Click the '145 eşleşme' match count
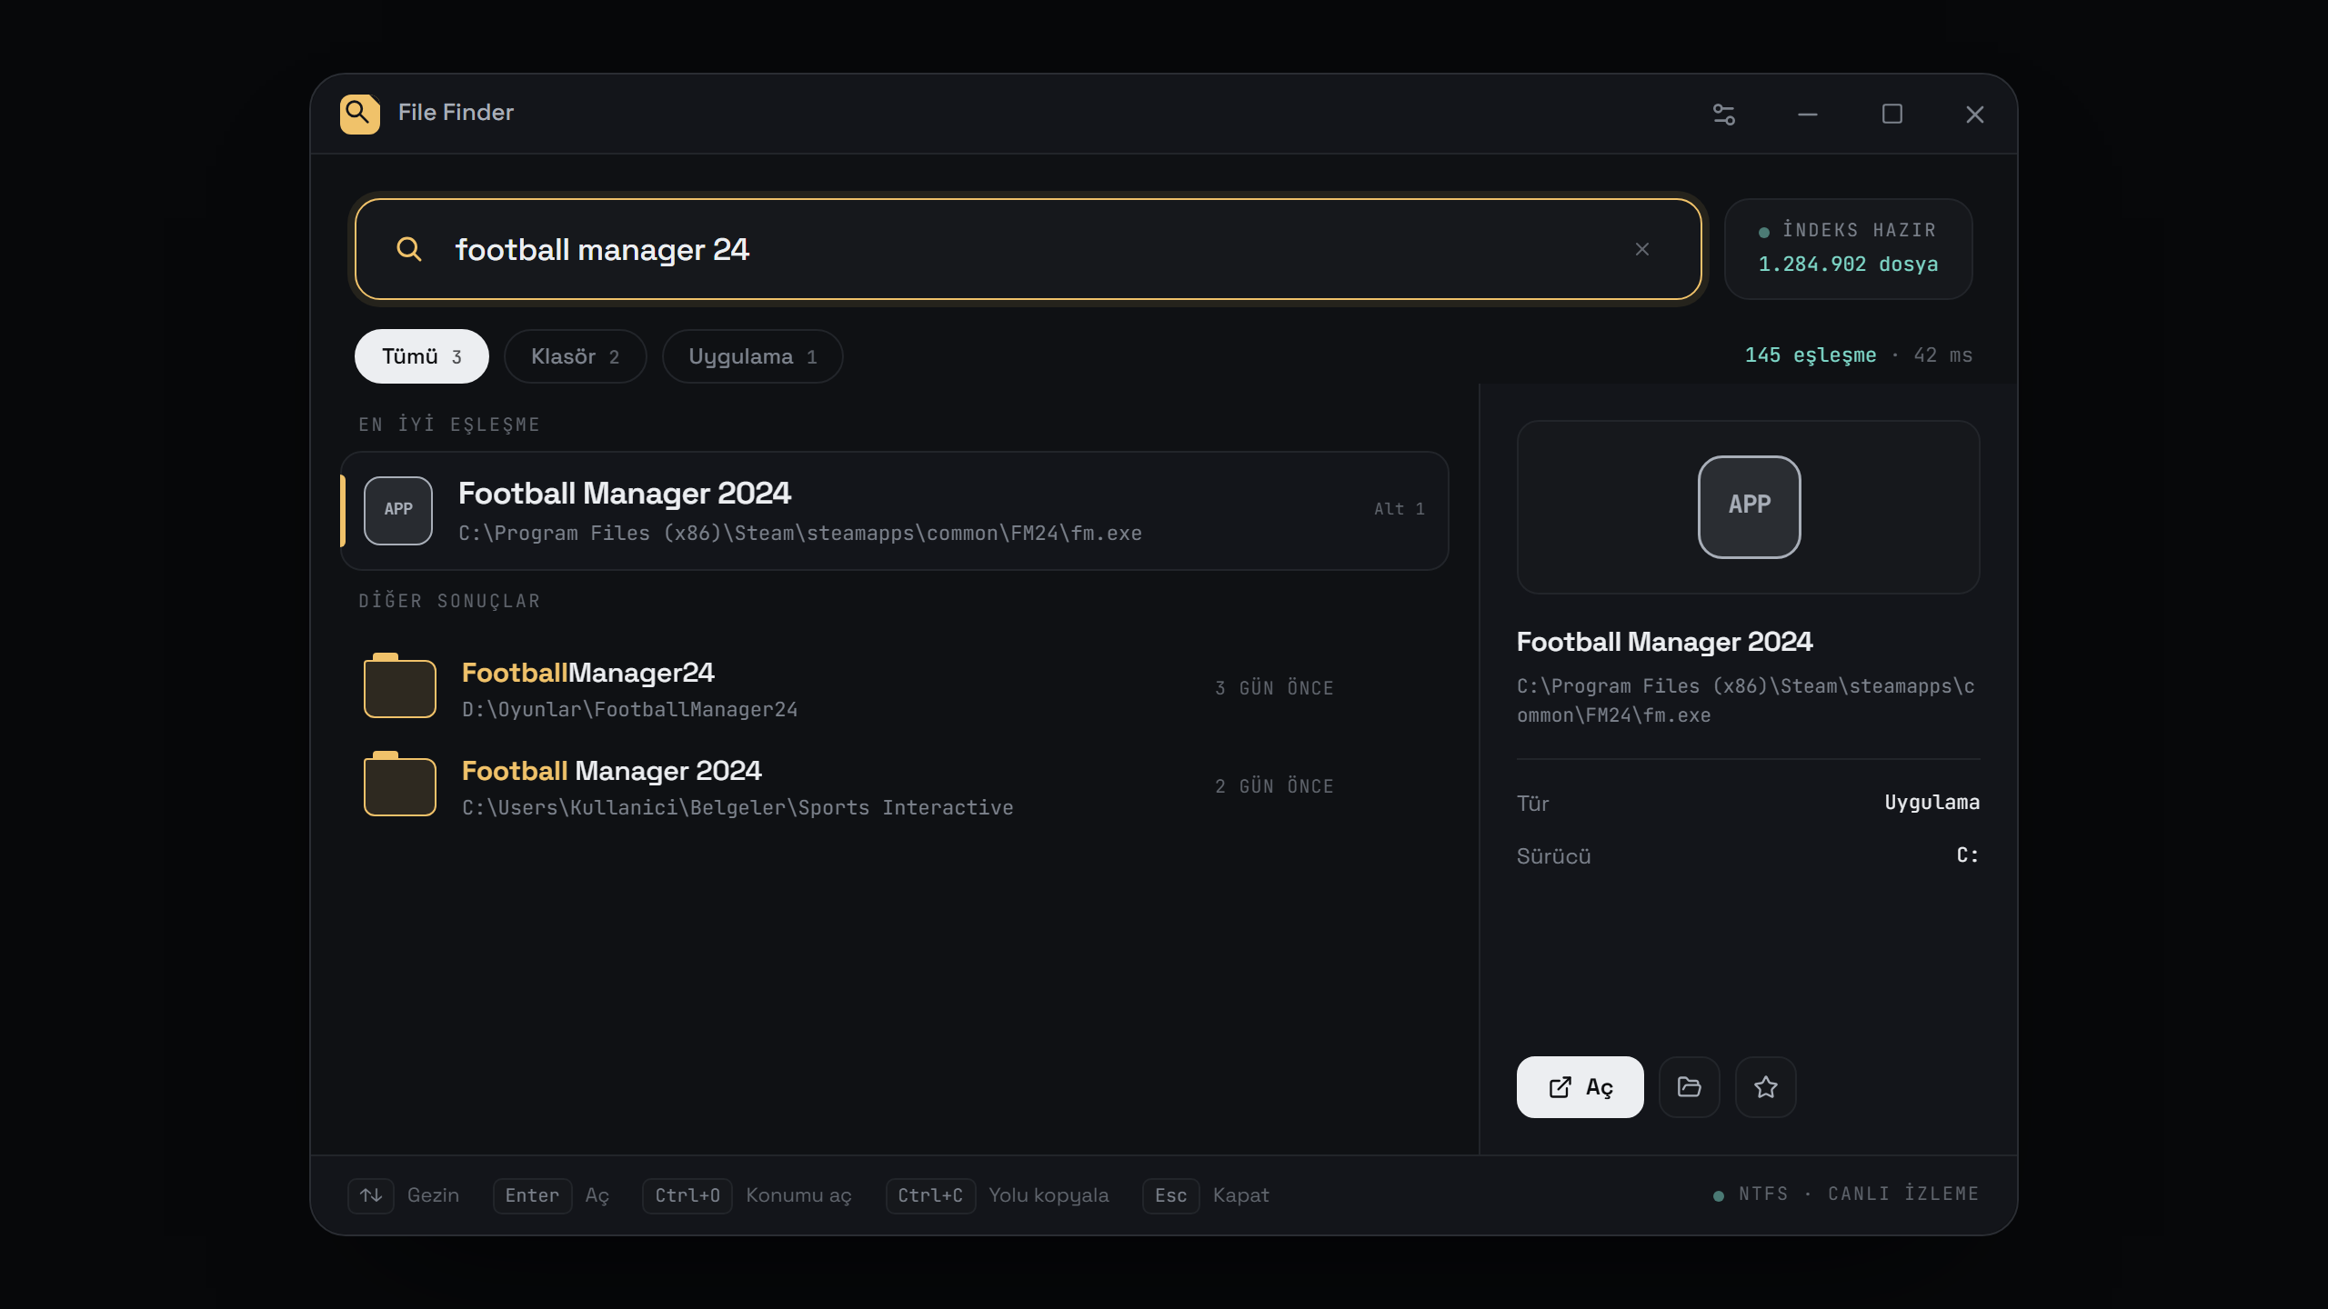This screenshot has height=1309, width=2328. pos(1811,355)
